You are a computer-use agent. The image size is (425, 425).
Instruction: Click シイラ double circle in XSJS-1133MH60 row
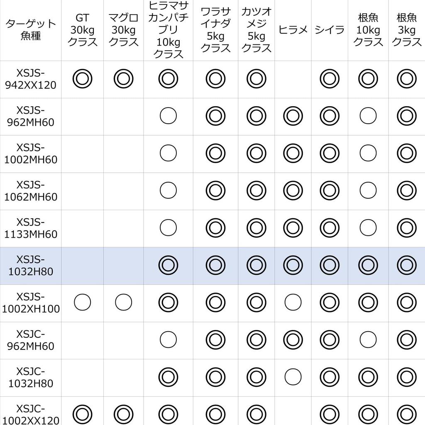[329, 228]
